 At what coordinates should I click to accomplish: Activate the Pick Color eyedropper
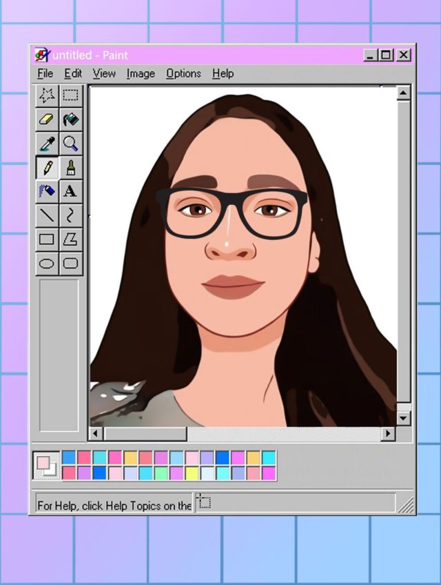tap(47, 143)
